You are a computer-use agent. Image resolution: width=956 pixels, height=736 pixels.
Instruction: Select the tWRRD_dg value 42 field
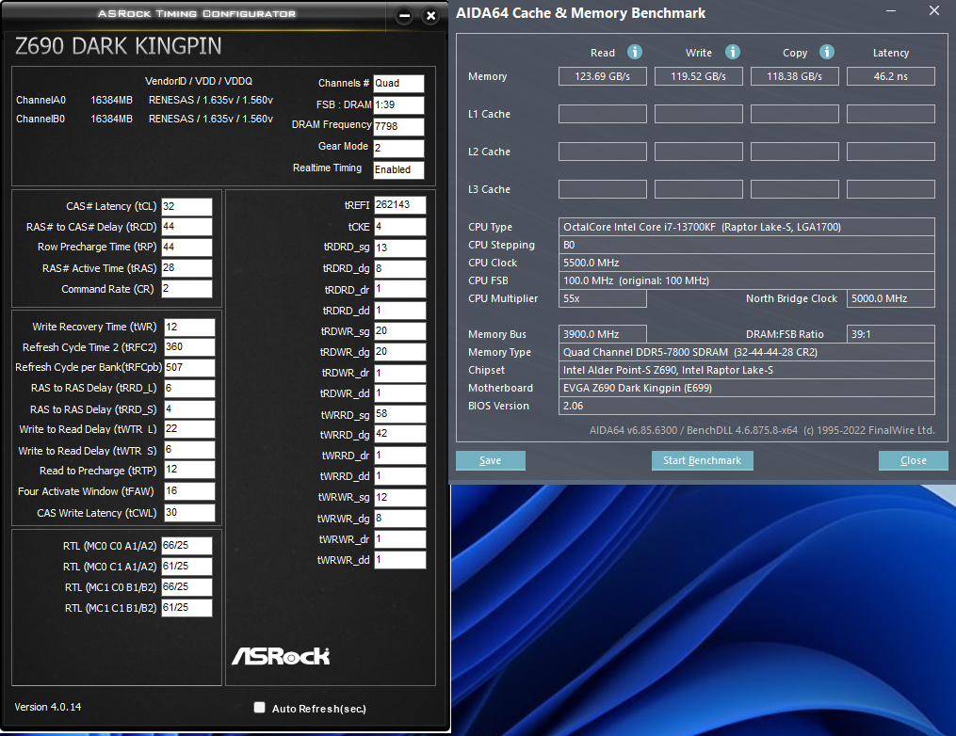point(400,435)
